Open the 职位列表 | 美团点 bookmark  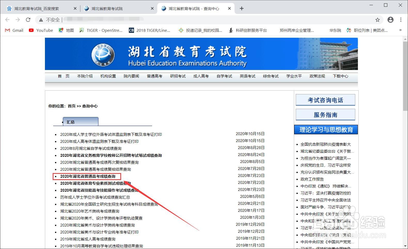pos(367,30)
